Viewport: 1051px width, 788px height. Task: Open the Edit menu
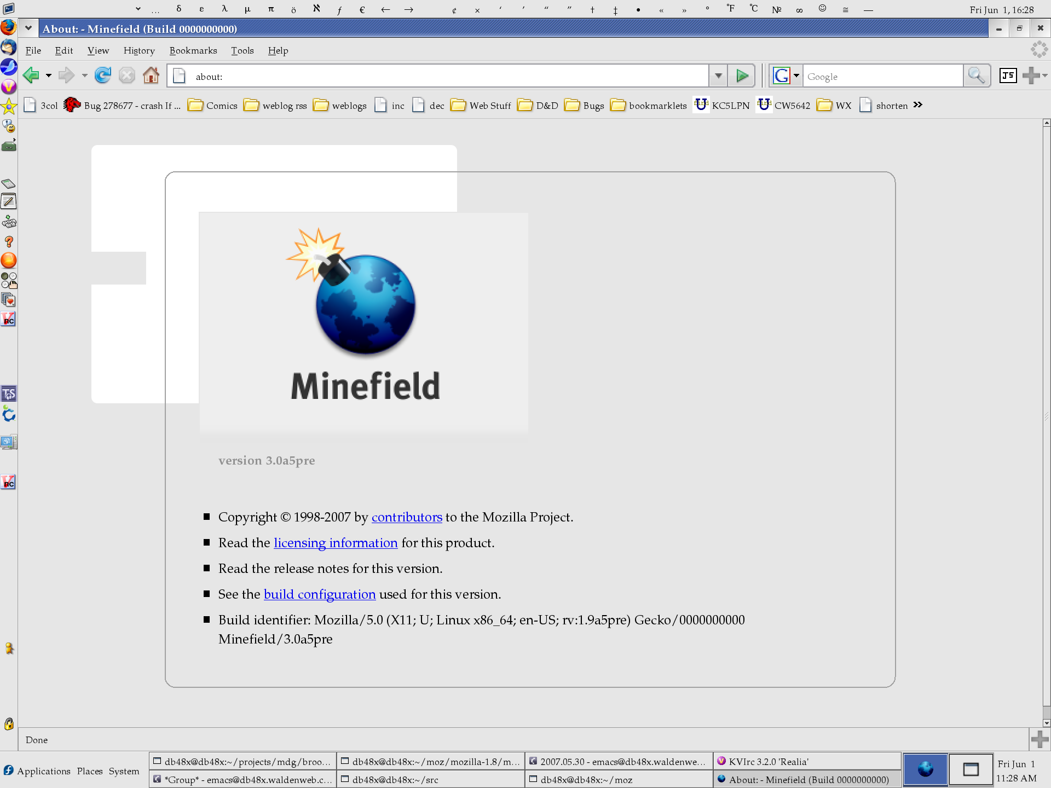64,50
